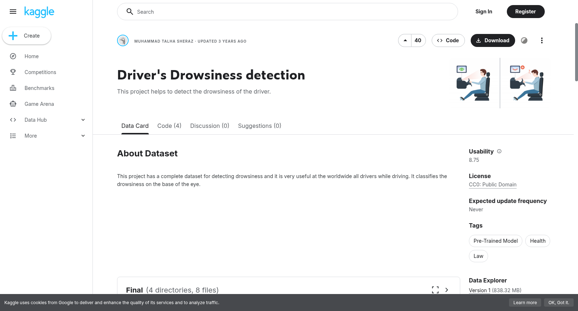Image resolution: width=578 pixels, height=311 pixels.
Task: Switch to the Discussion (0) tab
Action: point(210,126)
